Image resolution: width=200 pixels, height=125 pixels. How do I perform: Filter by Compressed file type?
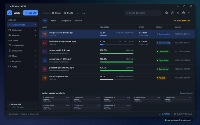(x=22, y=45)
